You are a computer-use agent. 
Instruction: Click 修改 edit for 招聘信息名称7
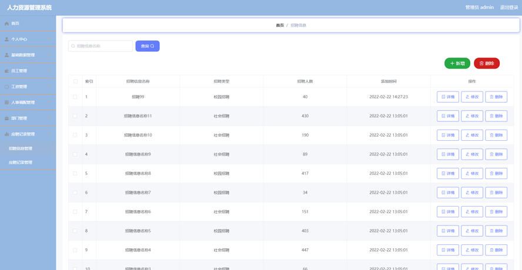(472, 193)
